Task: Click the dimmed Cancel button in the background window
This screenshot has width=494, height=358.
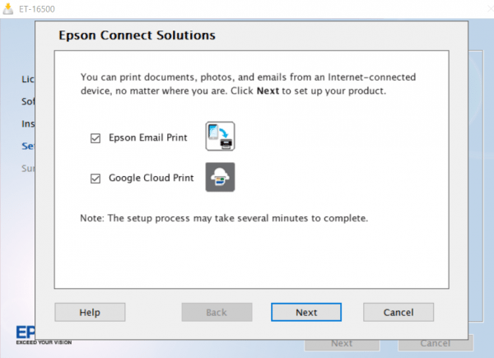Action: pos(436,345)
